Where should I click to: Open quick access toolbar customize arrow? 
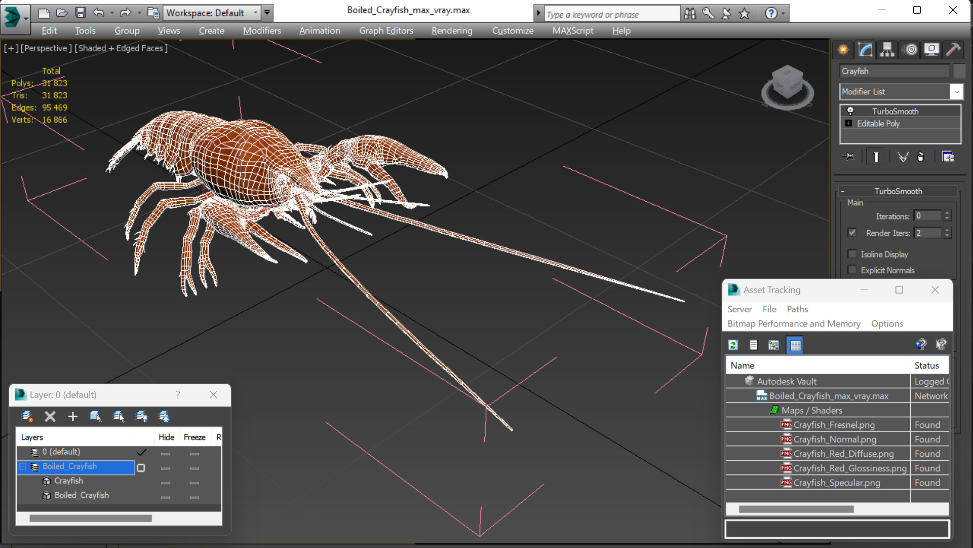pos(267,13)
